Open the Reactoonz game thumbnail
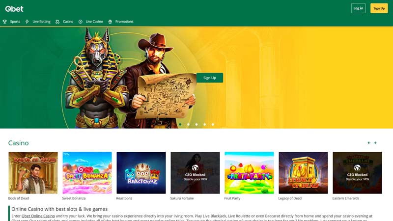393x221 pixels. (141, 173)
